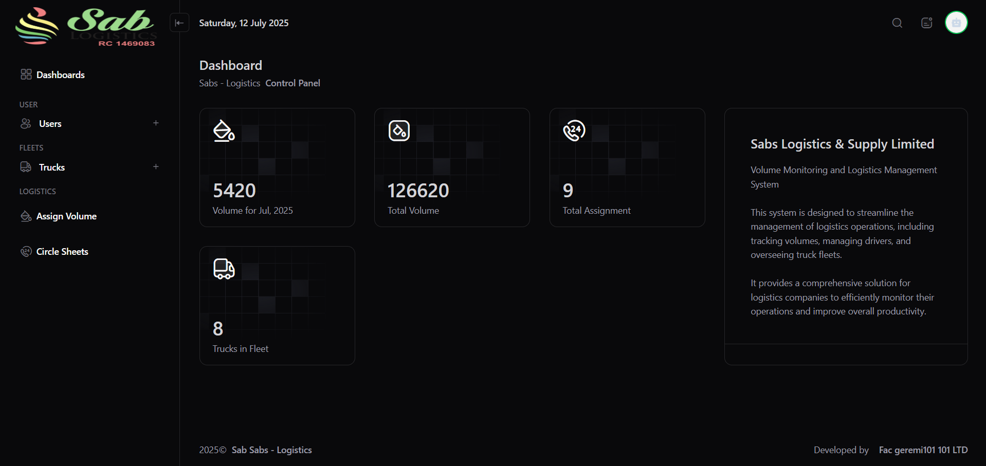The width and height of the screenshot is (986, 466).
Task: Click the Total Assignment label
Action: pos(596,211)
